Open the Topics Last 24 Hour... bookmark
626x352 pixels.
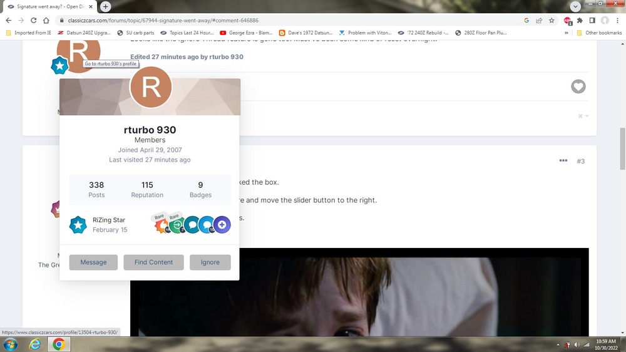(187, 33)
